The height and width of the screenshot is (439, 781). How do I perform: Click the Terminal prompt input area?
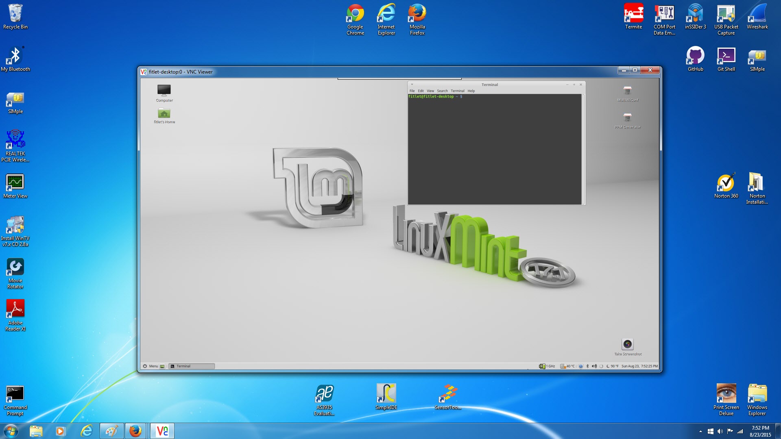(x=495, y=149)
